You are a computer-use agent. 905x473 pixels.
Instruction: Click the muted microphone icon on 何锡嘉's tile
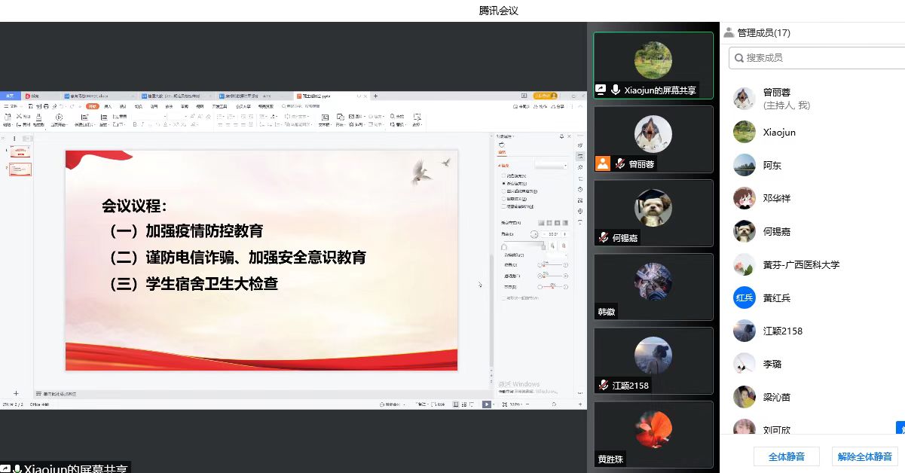(603, 237)
